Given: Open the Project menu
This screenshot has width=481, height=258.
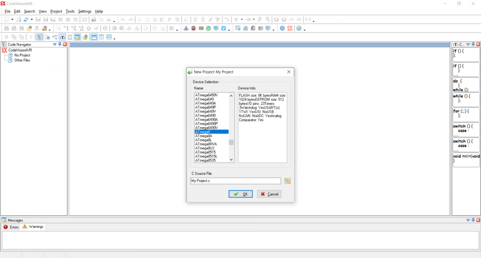Looking at the screenshot, I should (56, 11).
